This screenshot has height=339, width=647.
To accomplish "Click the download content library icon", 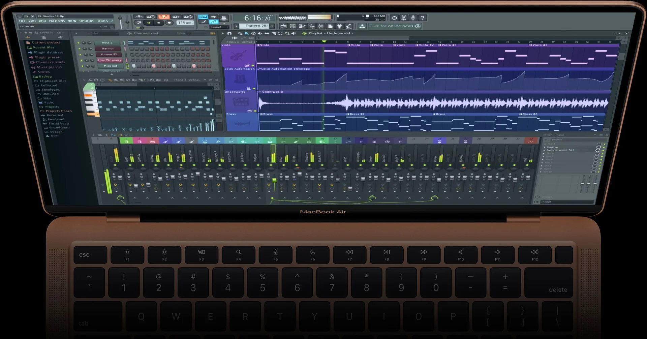I will pos(362,26).
